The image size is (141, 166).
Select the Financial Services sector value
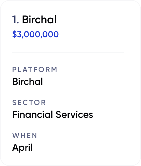(53, 114)
